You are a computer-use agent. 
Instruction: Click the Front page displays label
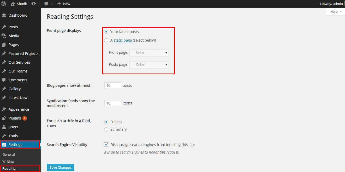click(64, 31)
